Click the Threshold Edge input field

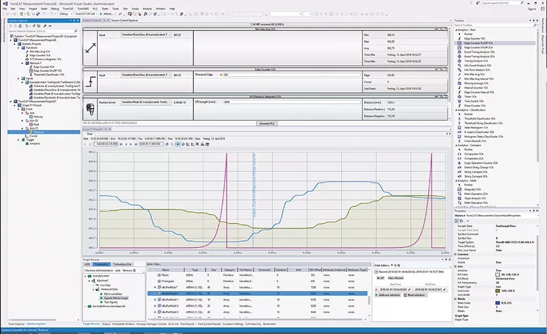click(x=292, y=75)
